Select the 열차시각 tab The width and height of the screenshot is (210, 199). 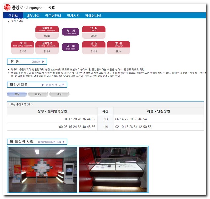pos(73,16)
